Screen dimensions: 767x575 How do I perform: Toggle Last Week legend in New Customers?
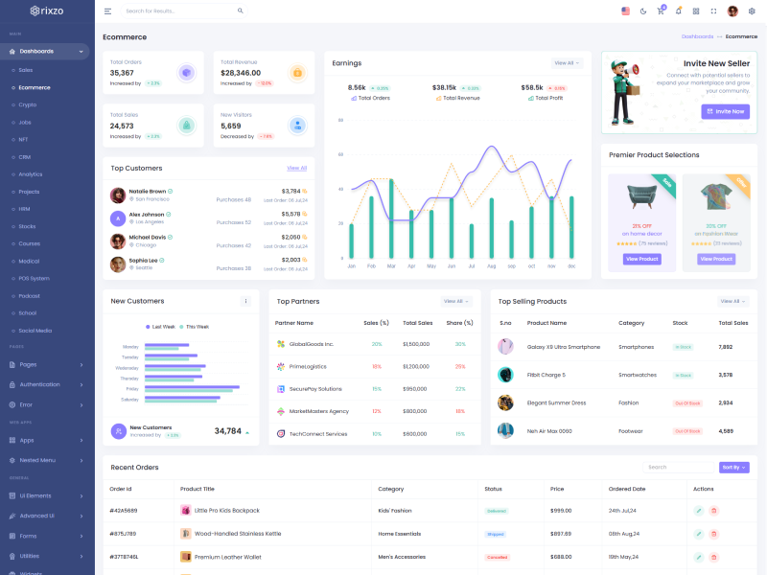(x=160, y=327)
